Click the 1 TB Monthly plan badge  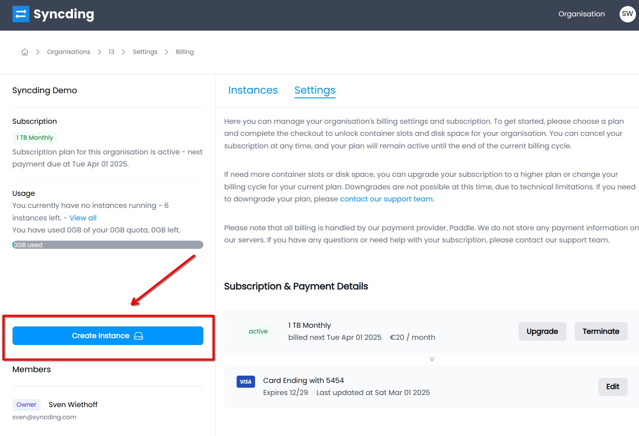click(x=35, y=138)
